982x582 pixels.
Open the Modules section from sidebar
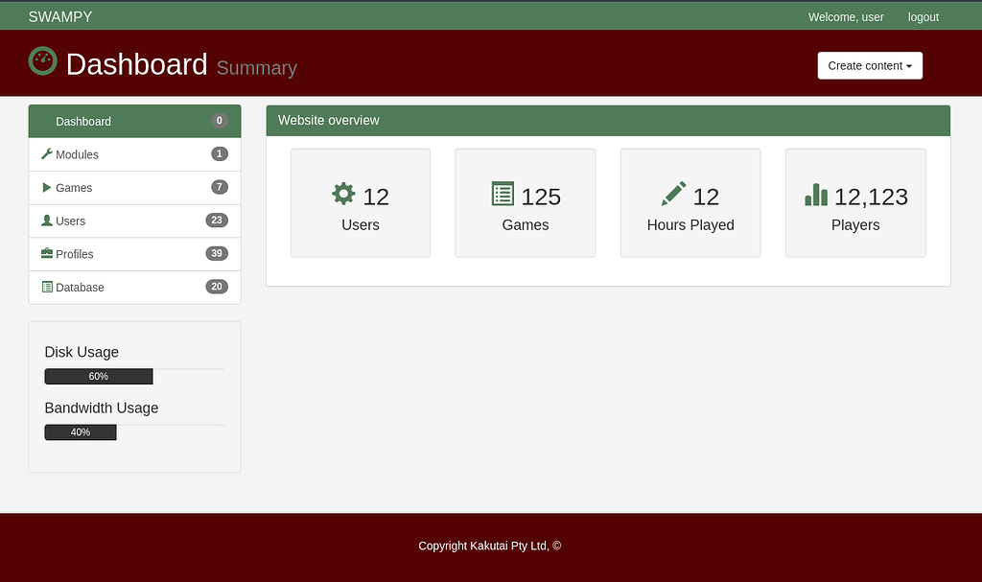[76, 154]
